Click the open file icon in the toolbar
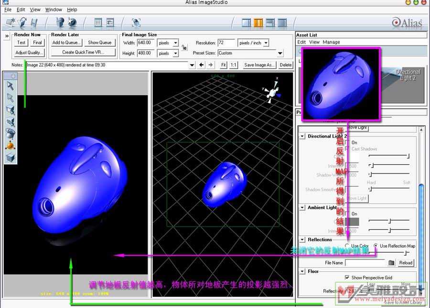Viewport: 430px width, 308px height. pyautogui.click(x=23, y=22)
